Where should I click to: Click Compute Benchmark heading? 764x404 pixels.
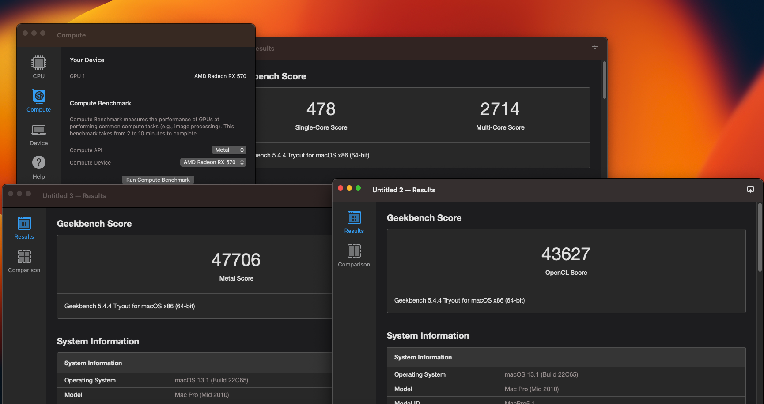pos(100,103)
